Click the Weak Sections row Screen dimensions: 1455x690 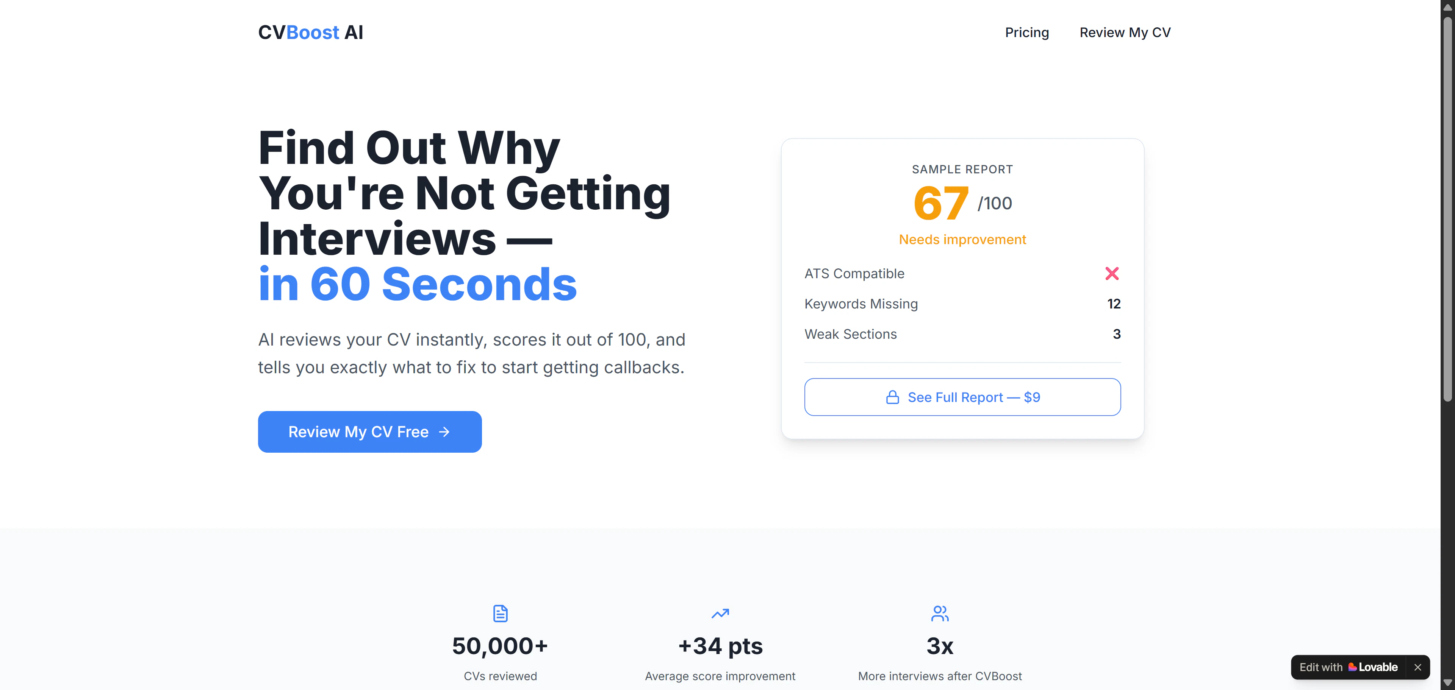click(962, 334)
